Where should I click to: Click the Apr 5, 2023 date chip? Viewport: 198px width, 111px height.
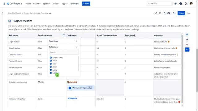pyautogui.click(x=88, y=88)
